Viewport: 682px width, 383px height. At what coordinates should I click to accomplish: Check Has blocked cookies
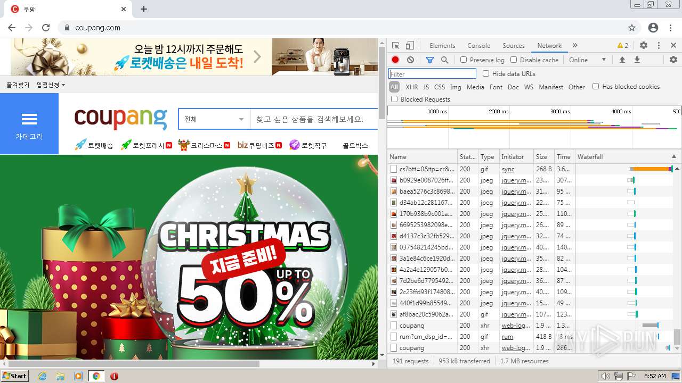[596, 86]
